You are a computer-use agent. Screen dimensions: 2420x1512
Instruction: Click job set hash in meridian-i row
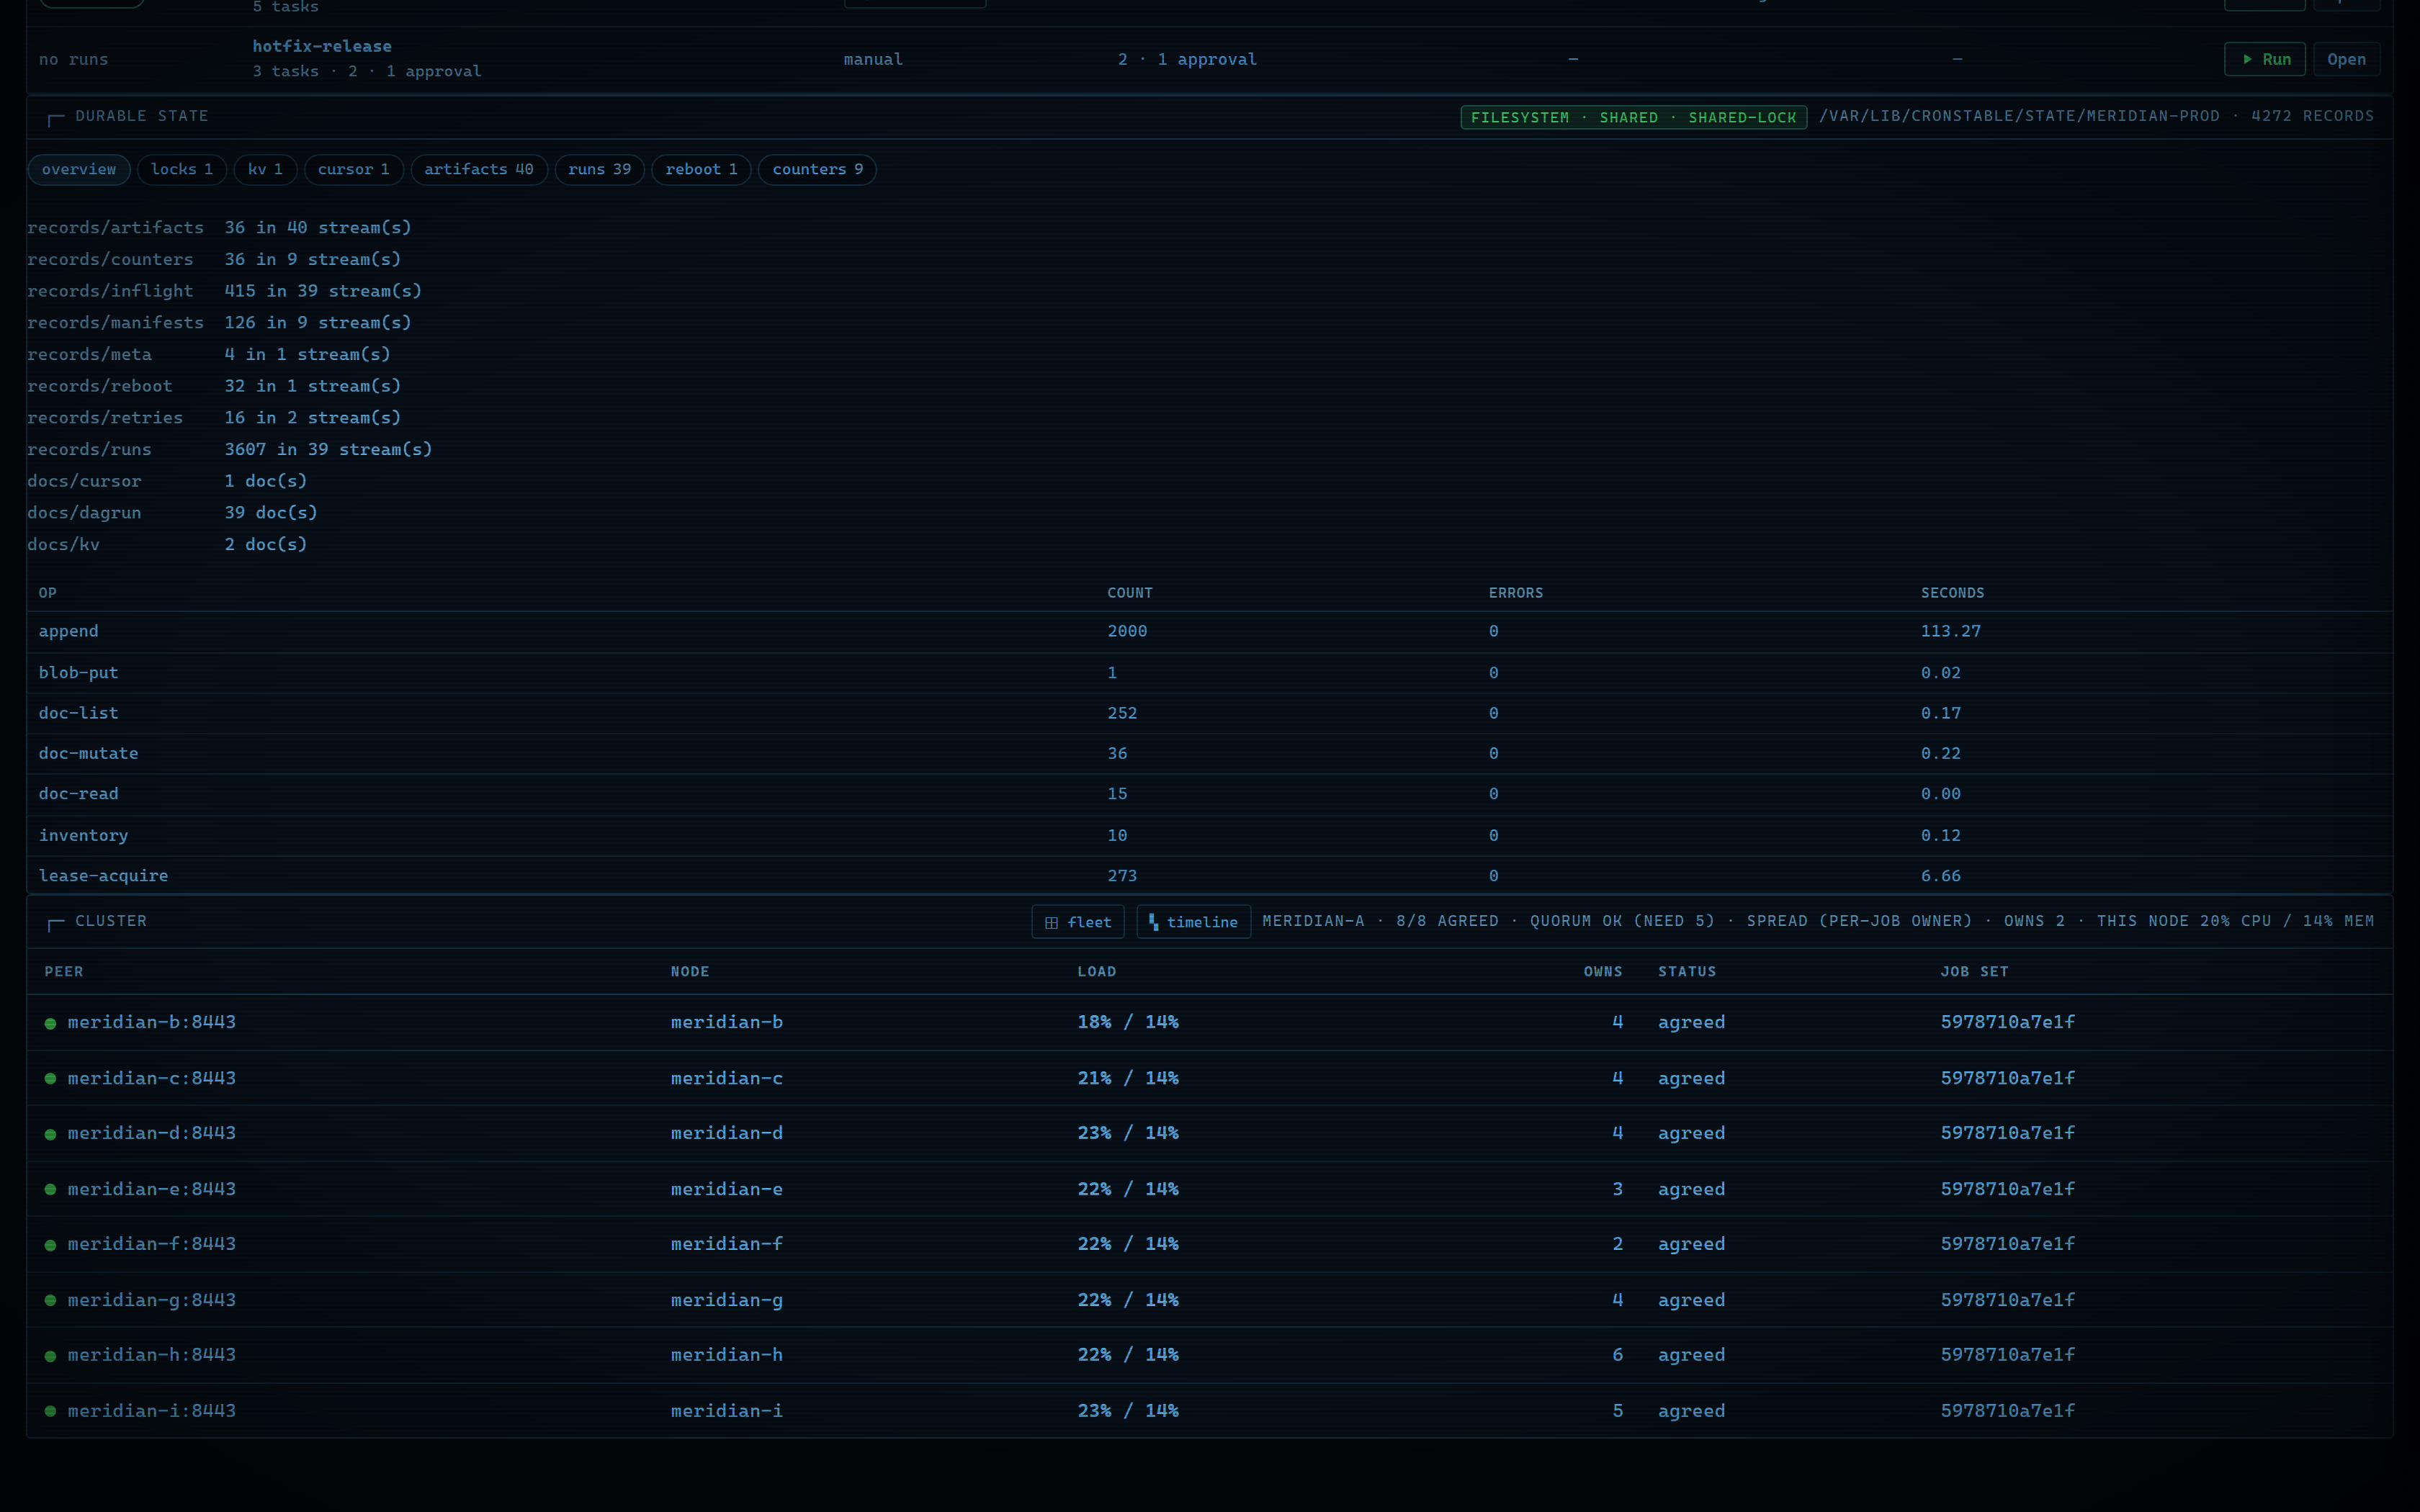click(2007, 1411)
